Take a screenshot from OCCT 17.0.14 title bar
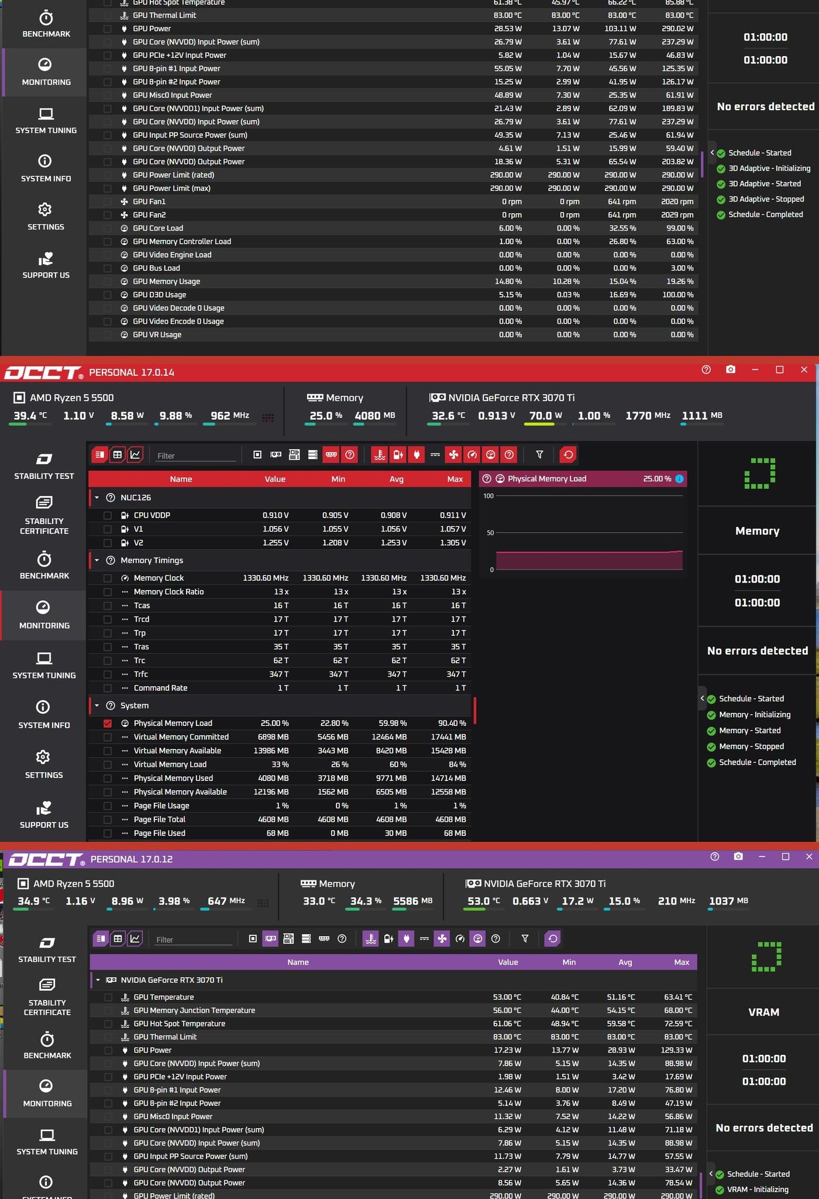Image resolution: width=819 pixels, height=1199 pixels. [x=731, y=370]
